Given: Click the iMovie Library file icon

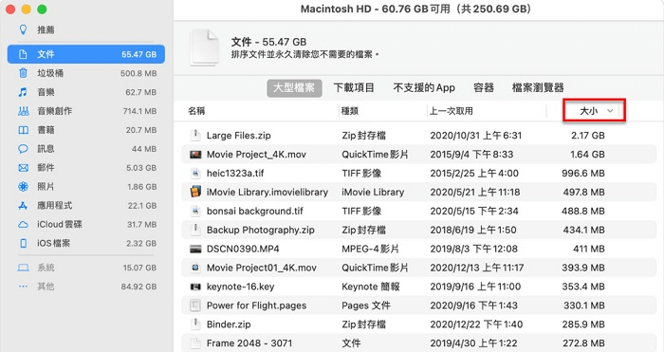Looking at the screenshot, I should 195,192.
